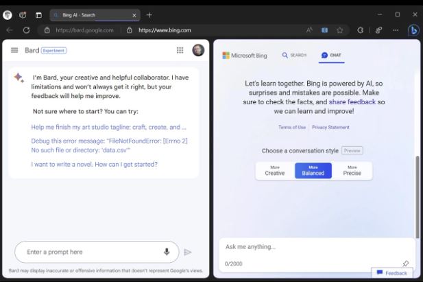The height and width of the screenshot is (282, 423).
Task: Click the Bard sparkle logo icon
Action: click(x=19, y=78)
